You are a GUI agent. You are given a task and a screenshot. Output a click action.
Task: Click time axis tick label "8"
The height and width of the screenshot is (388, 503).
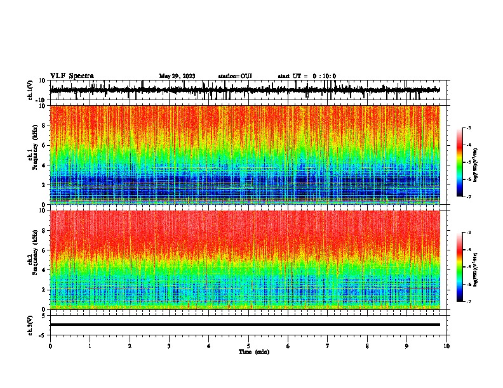367,346
